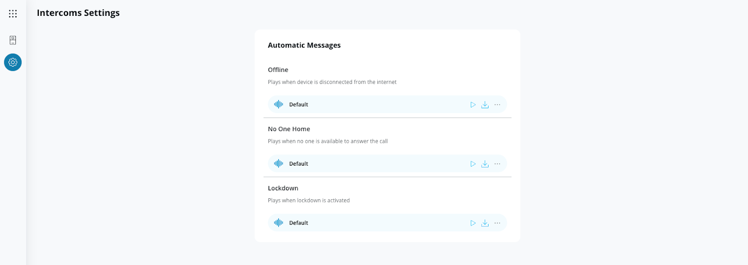The width and height of the screenshot is (748, 265).
Task: Download the Offline message audio
Action: click(x=485, y=105)
